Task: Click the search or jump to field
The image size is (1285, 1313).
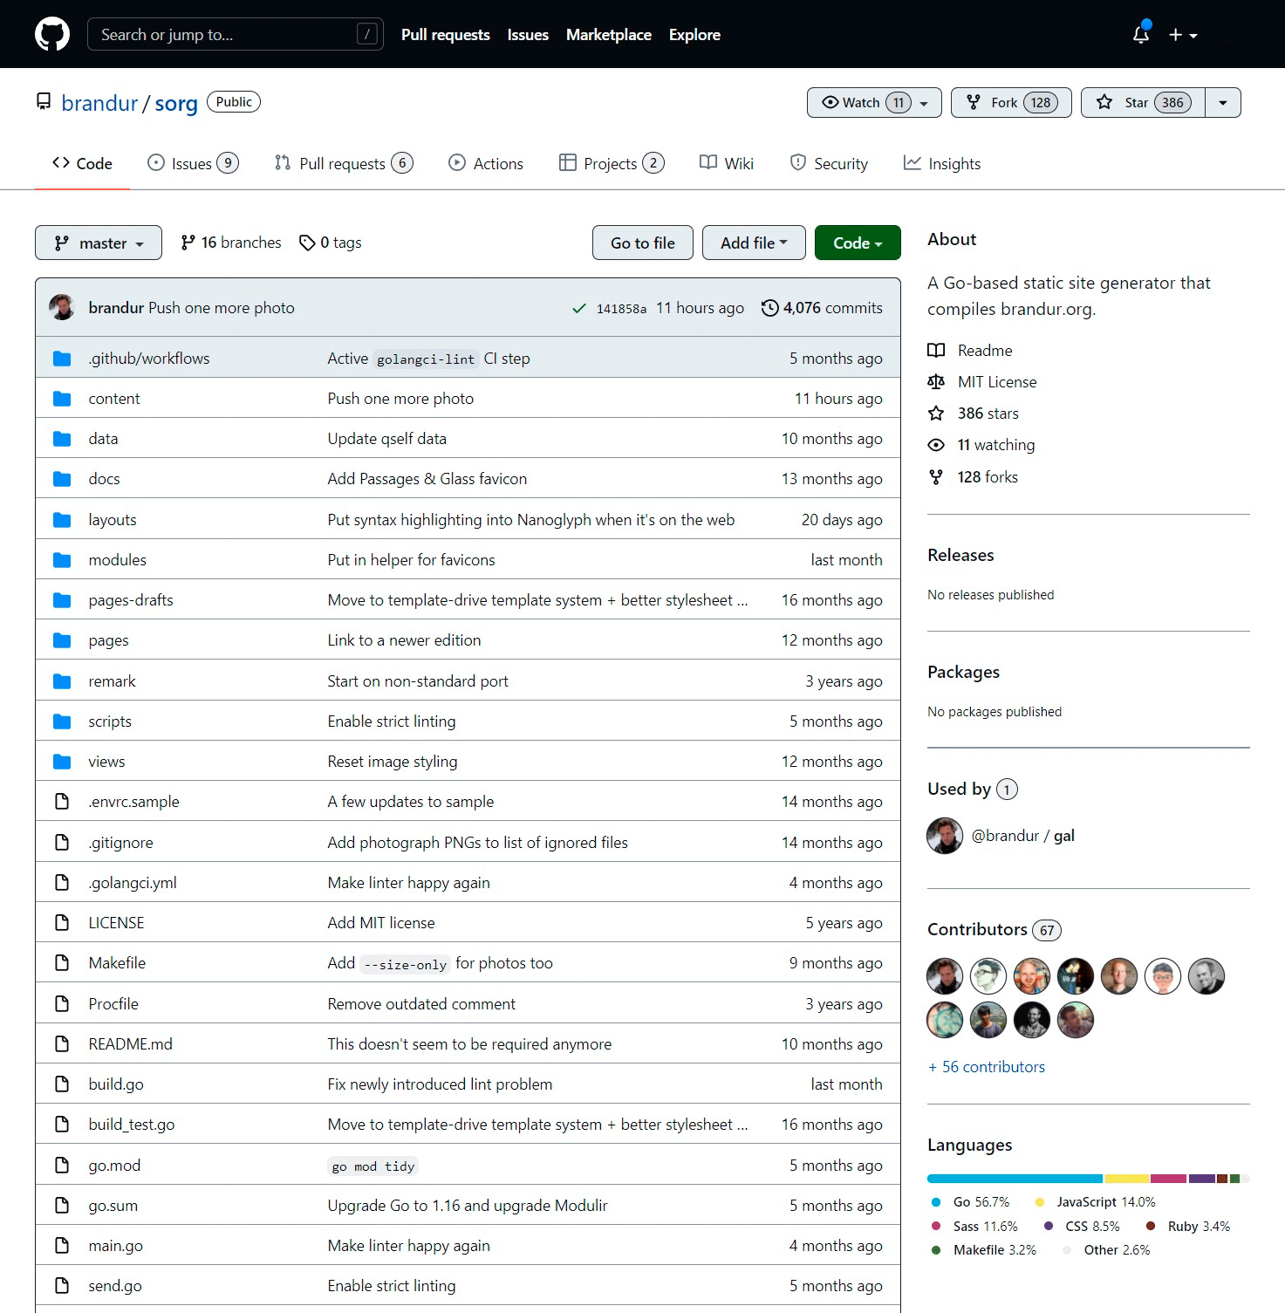Action: pyautogui.click(x=236, y=35)
